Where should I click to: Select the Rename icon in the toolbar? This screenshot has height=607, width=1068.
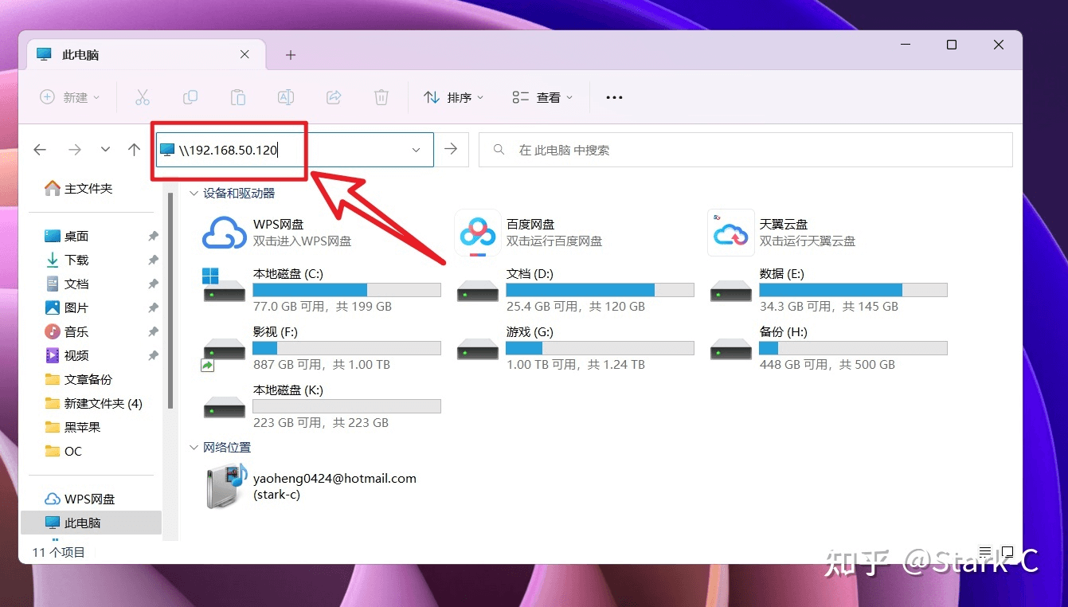click(x=286, y=96)
